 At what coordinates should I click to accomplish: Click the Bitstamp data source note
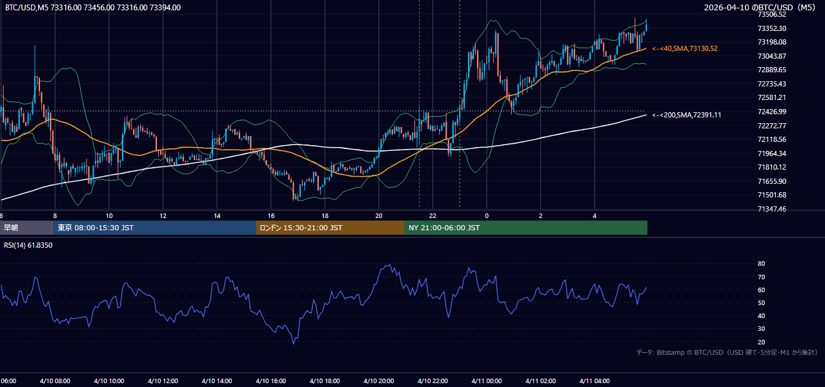pos(727,352)
